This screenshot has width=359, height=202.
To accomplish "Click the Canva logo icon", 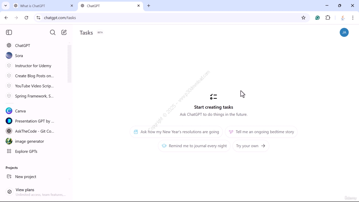I will (x=9, y=111).
